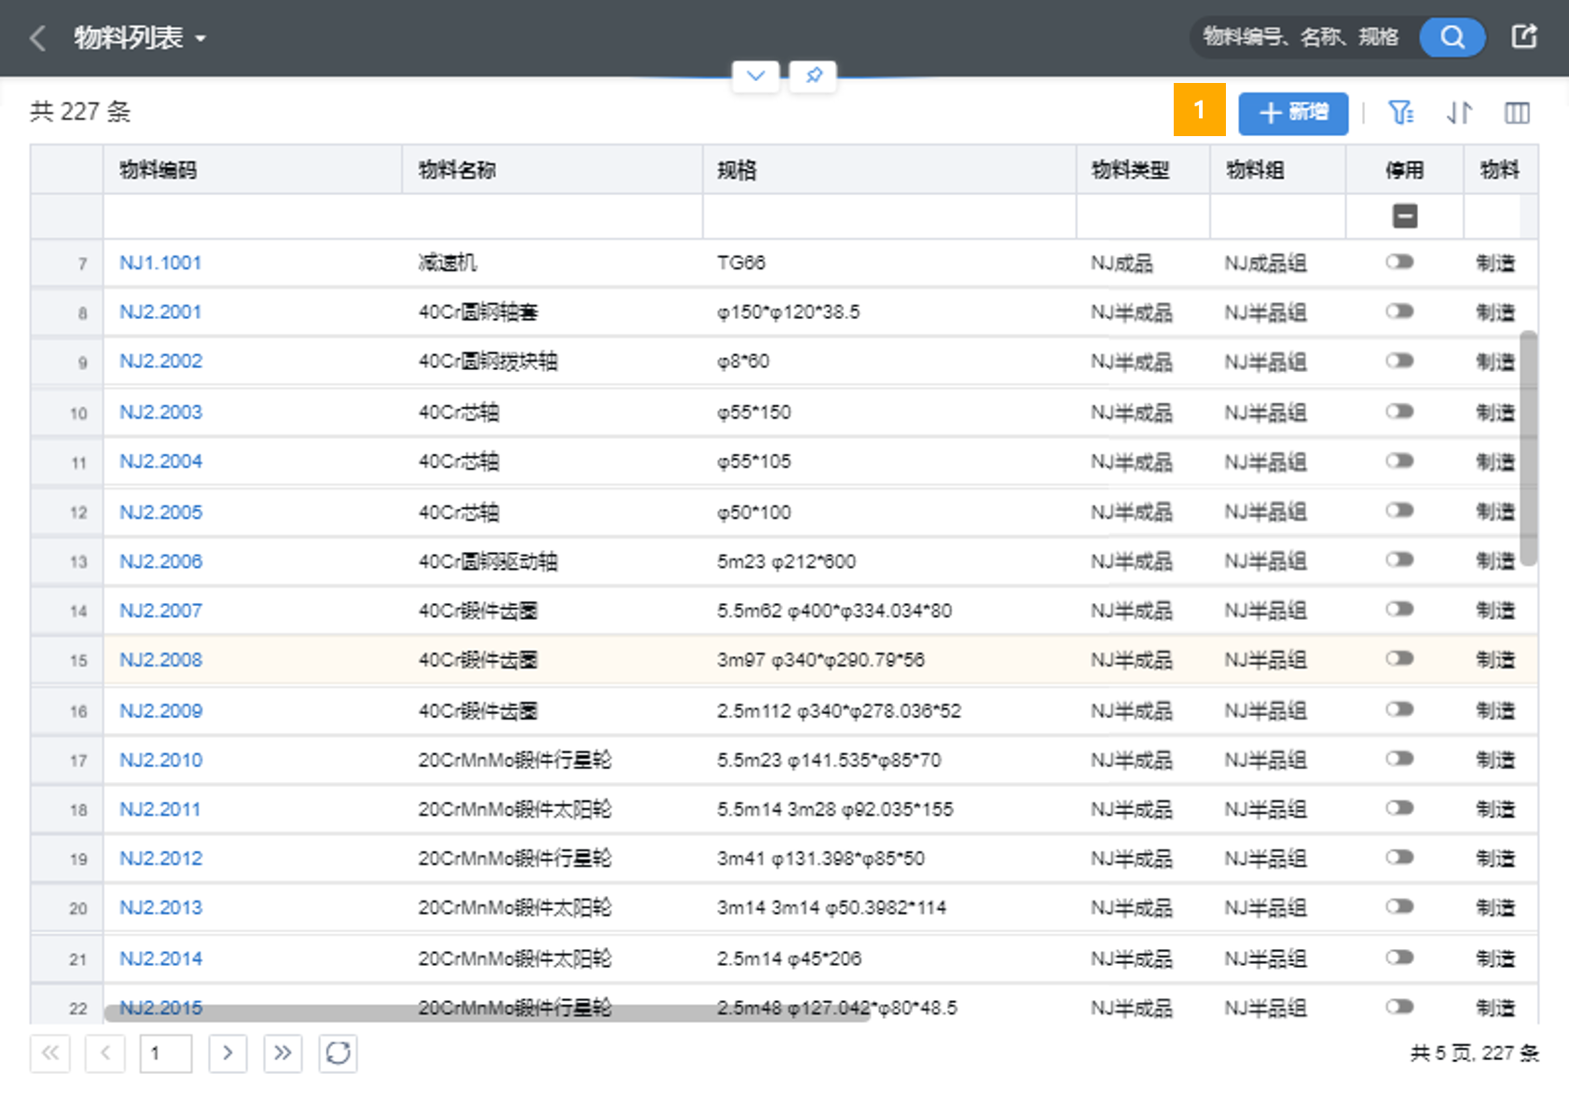Screen dimensions: 1569x1101
Task: Open material link NJ2.2008
Action: [x=160, y=660]
